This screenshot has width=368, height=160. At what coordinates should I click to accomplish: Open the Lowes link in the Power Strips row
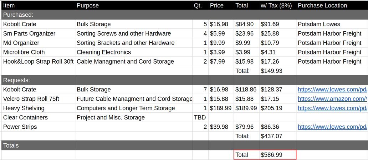[332, 127]
